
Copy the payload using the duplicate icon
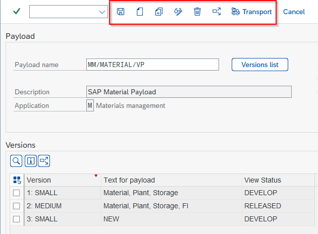tap(159, 12)
